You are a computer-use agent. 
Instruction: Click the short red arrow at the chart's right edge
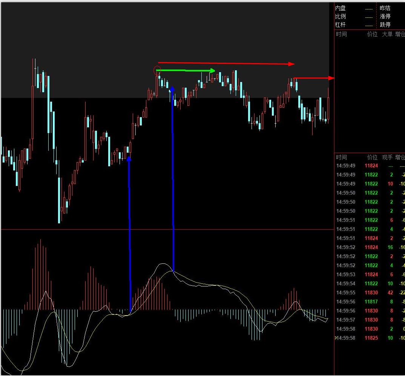[x=313, y=78]
